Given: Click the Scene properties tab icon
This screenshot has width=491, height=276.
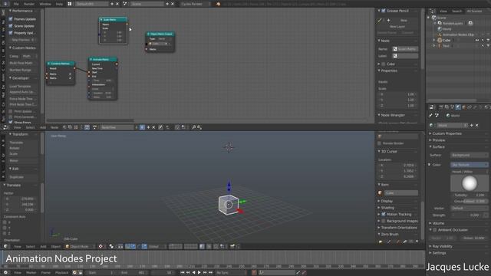Looking at the screenshot, I should pos(453,107).
